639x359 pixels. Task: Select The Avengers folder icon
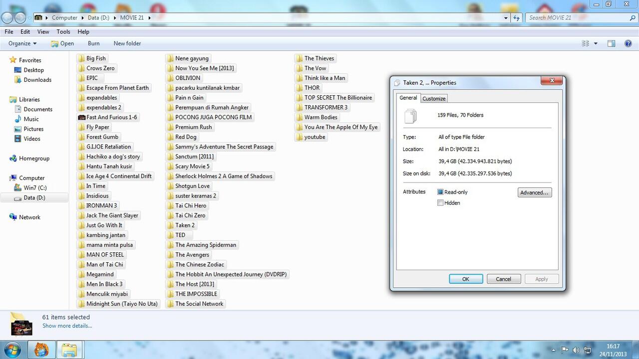(170, 255)
